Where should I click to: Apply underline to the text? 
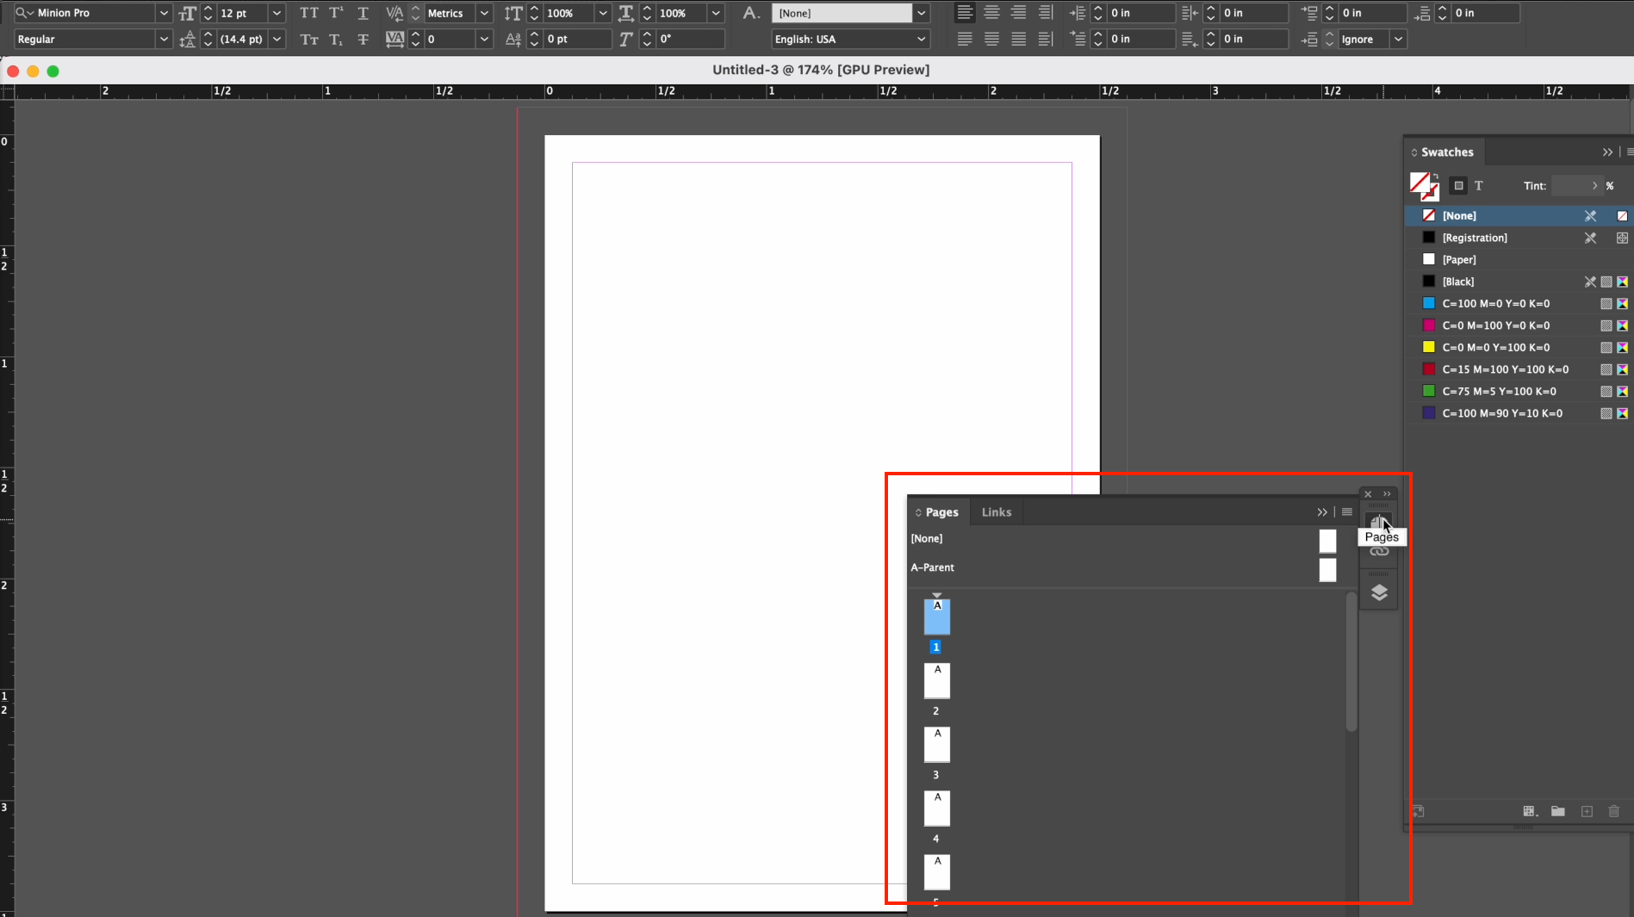pos(363,13)
